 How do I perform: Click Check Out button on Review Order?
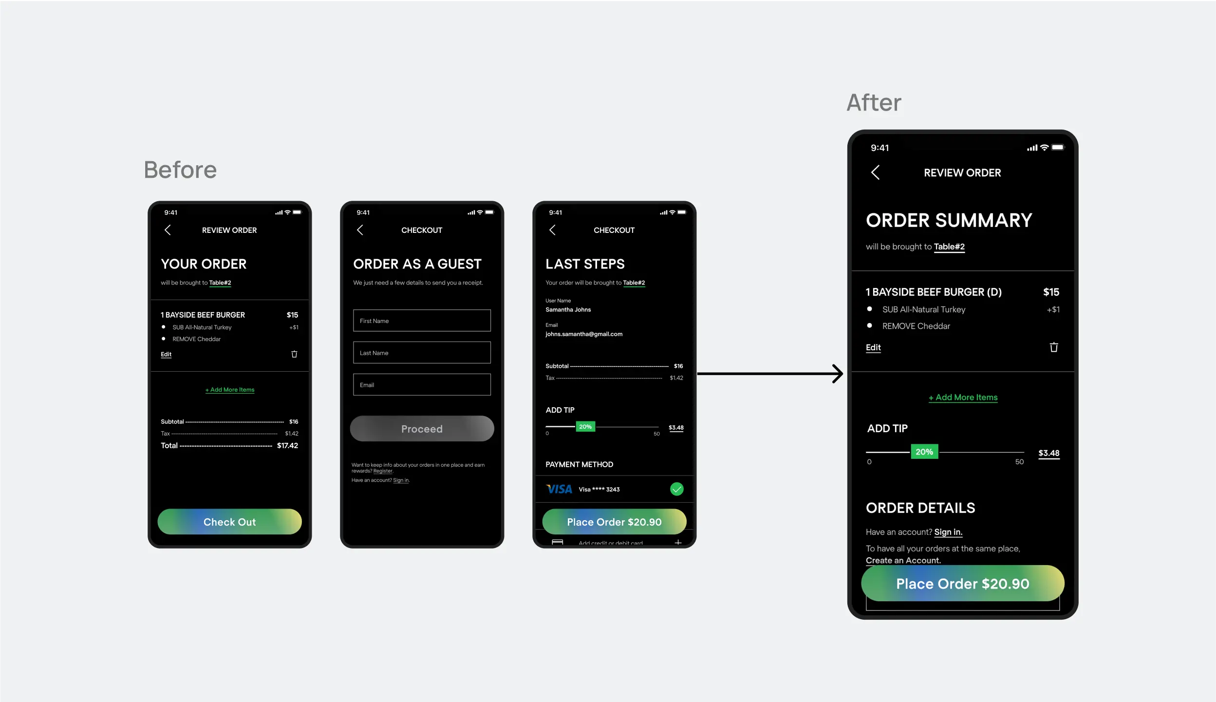230,521
